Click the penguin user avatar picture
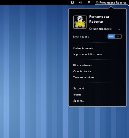This screenshot has width=129, height=138. 80,22
